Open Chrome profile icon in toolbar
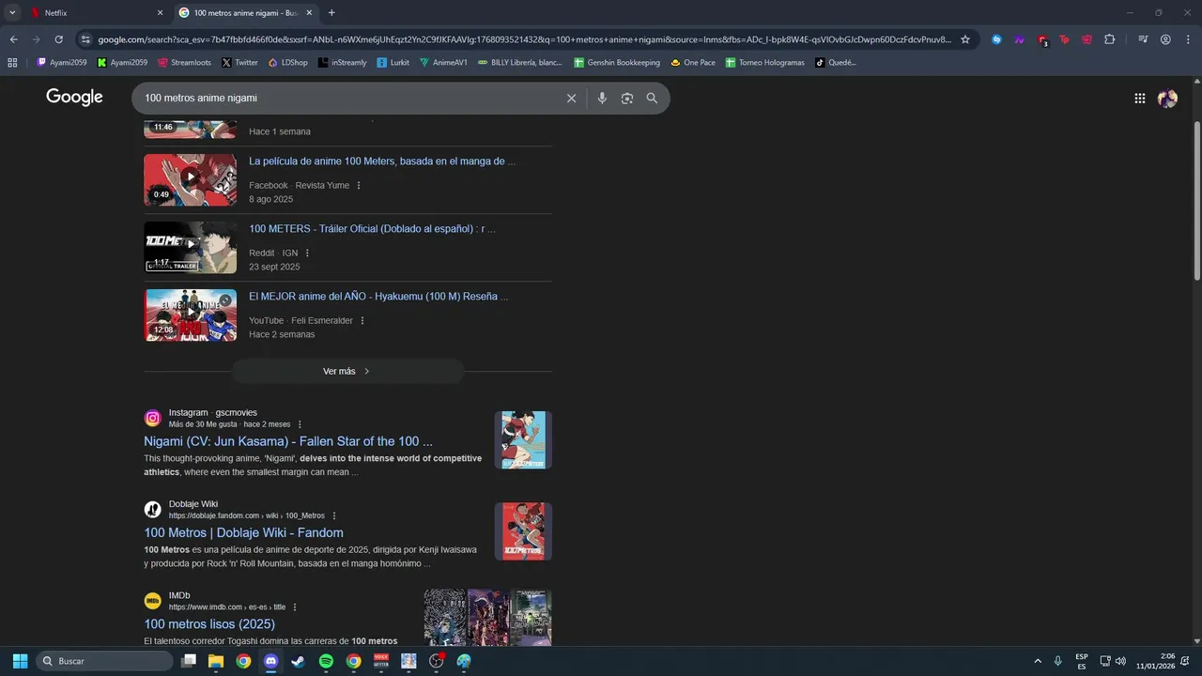Image resolution: width=1202 pixels, height=676 pixels. (1165, 39)
